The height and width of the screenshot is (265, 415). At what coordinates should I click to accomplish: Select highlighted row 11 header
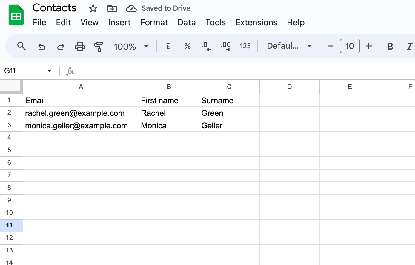click(11, 226)
